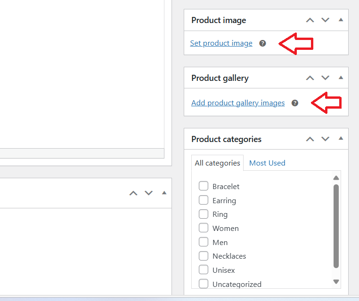359x301 pixels.
Task: Click Add product gallery images link
Action: click(238, 103)
